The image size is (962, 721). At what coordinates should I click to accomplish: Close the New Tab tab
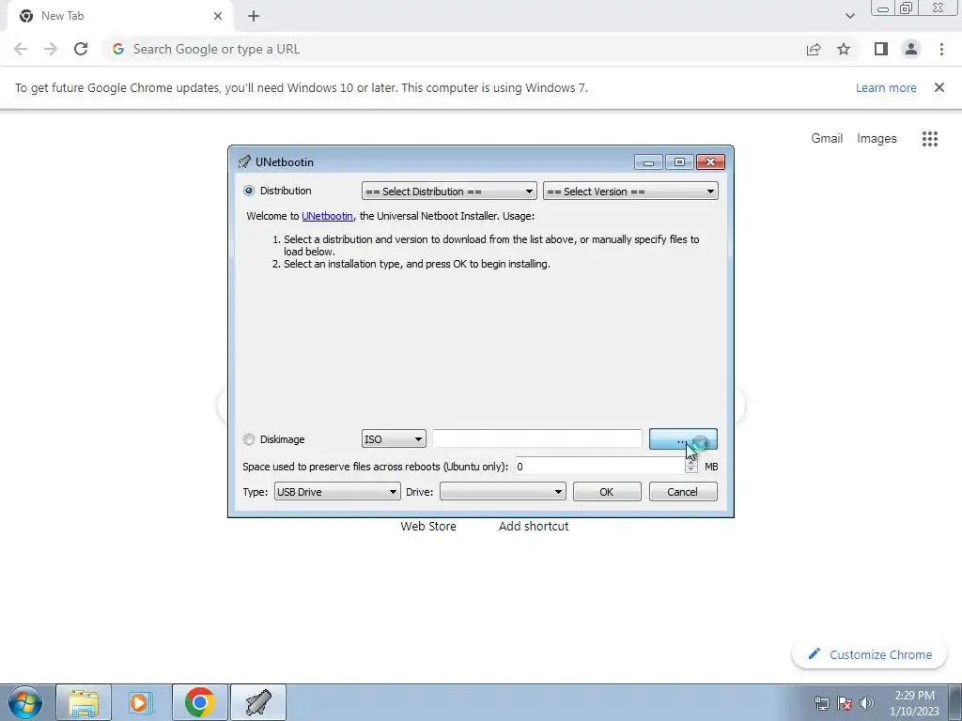click(x=218, y=16)
